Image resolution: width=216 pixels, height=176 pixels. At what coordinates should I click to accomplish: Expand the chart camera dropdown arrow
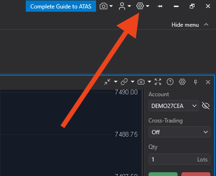pyautogui.click(x=149, y=82)
